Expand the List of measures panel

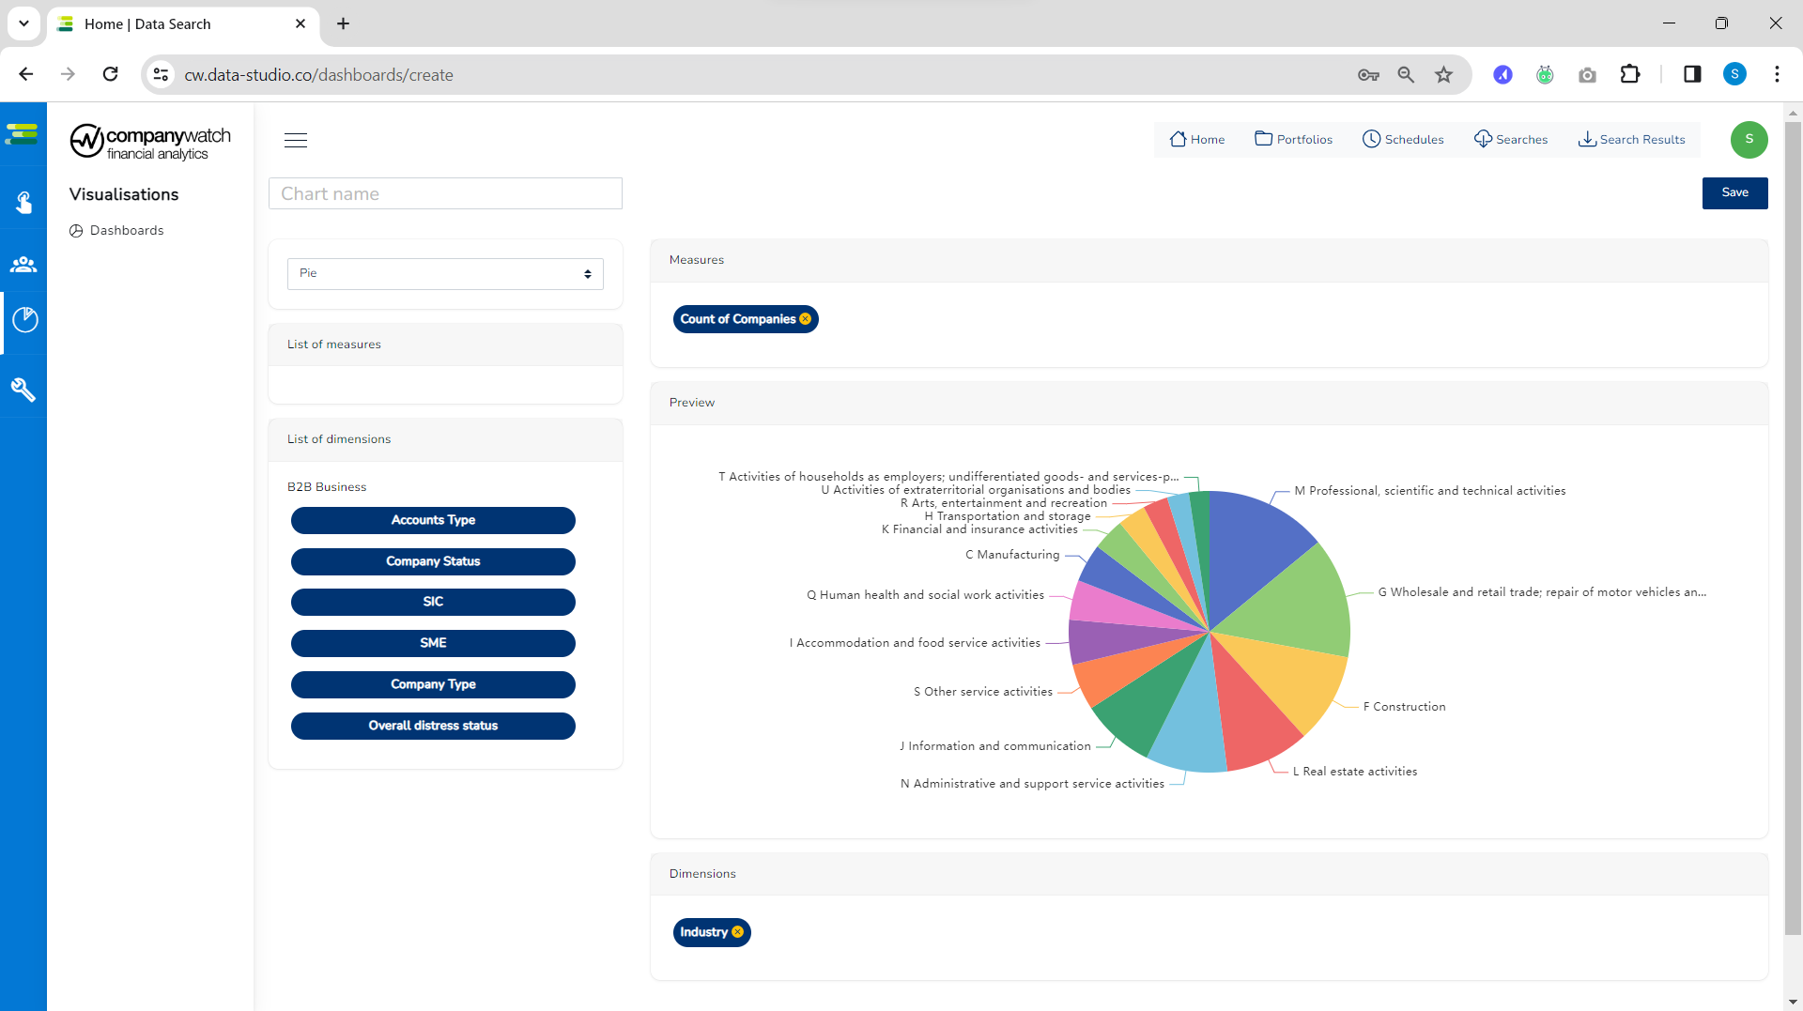pos(445,345)
